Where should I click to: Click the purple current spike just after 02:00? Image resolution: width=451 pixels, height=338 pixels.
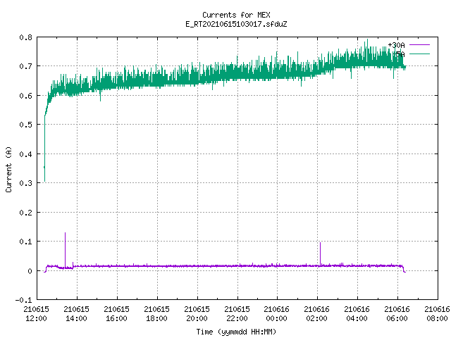pyautogui.click(x=321, y=254)
